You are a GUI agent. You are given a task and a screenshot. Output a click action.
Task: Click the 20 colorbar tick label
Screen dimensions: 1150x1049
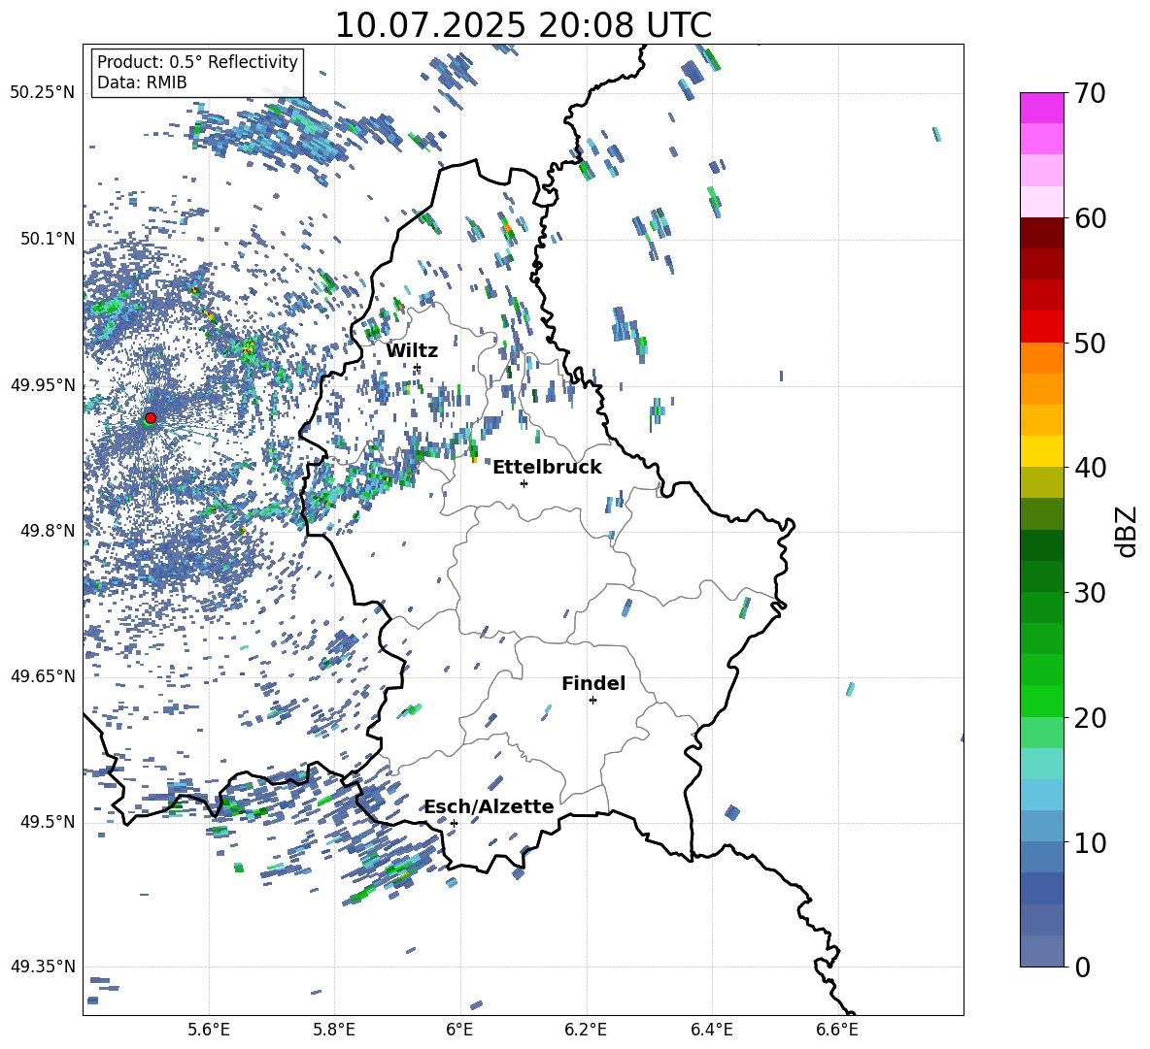coord(1090,718)
